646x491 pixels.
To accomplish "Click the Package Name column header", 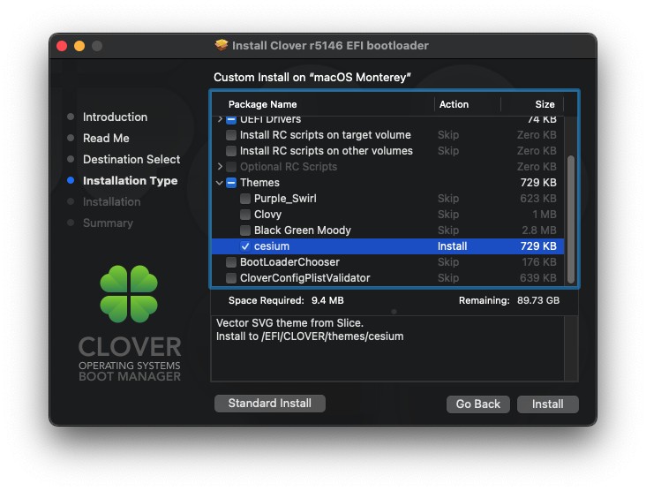I will (262, 104).
